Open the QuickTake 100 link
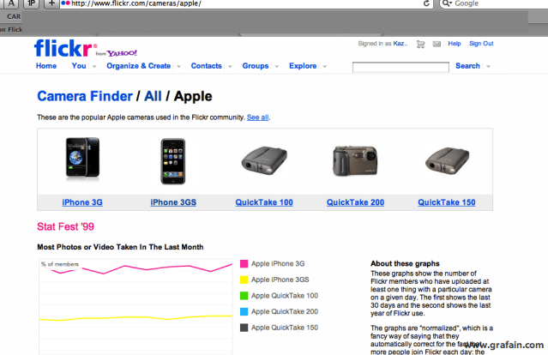The image size is (548, 355). pos(264,202)
